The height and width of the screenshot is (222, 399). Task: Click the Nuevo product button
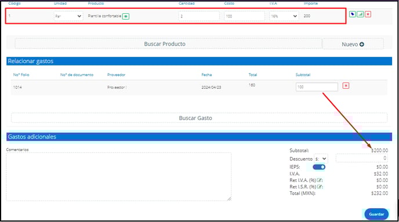coord(353,44)
